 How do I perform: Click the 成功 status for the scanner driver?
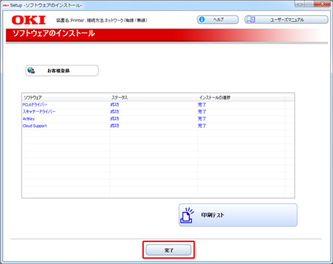pos(114,112)
